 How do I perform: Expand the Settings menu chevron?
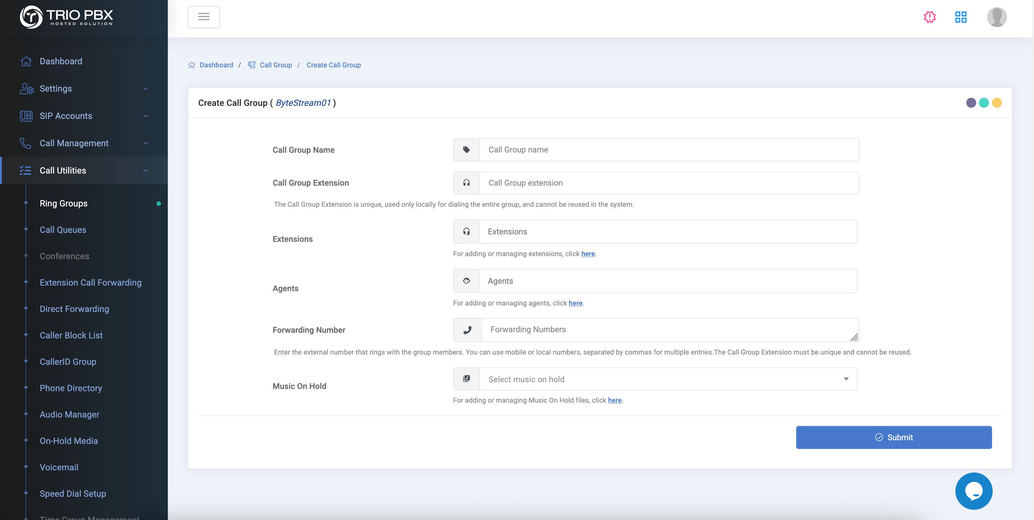146,88
